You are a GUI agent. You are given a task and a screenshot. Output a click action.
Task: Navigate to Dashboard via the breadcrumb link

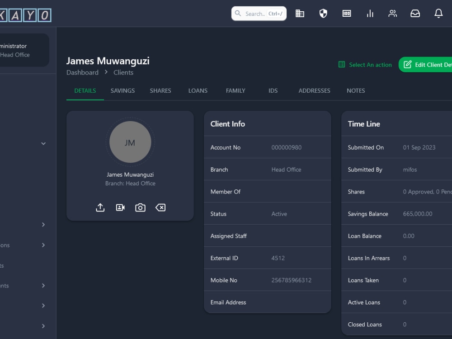pos(82,72)
